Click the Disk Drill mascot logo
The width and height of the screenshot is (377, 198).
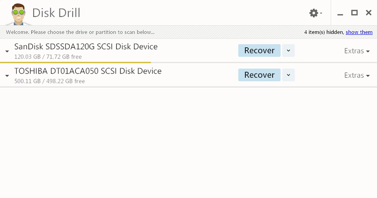[x=18, y=14]
